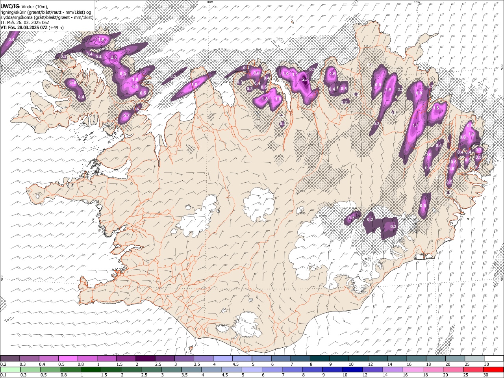Select the darkest purple 2–2.5 upper legend swatch
This screenshot has height=378, width=504.
[145, 358]
